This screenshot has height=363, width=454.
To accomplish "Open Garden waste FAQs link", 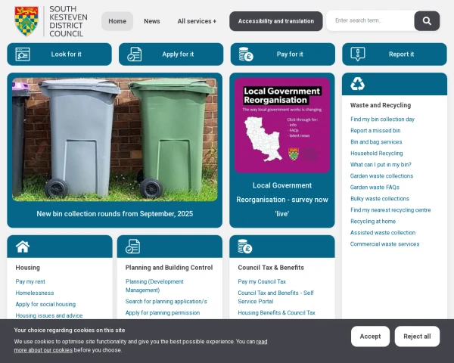I will 375,188.
